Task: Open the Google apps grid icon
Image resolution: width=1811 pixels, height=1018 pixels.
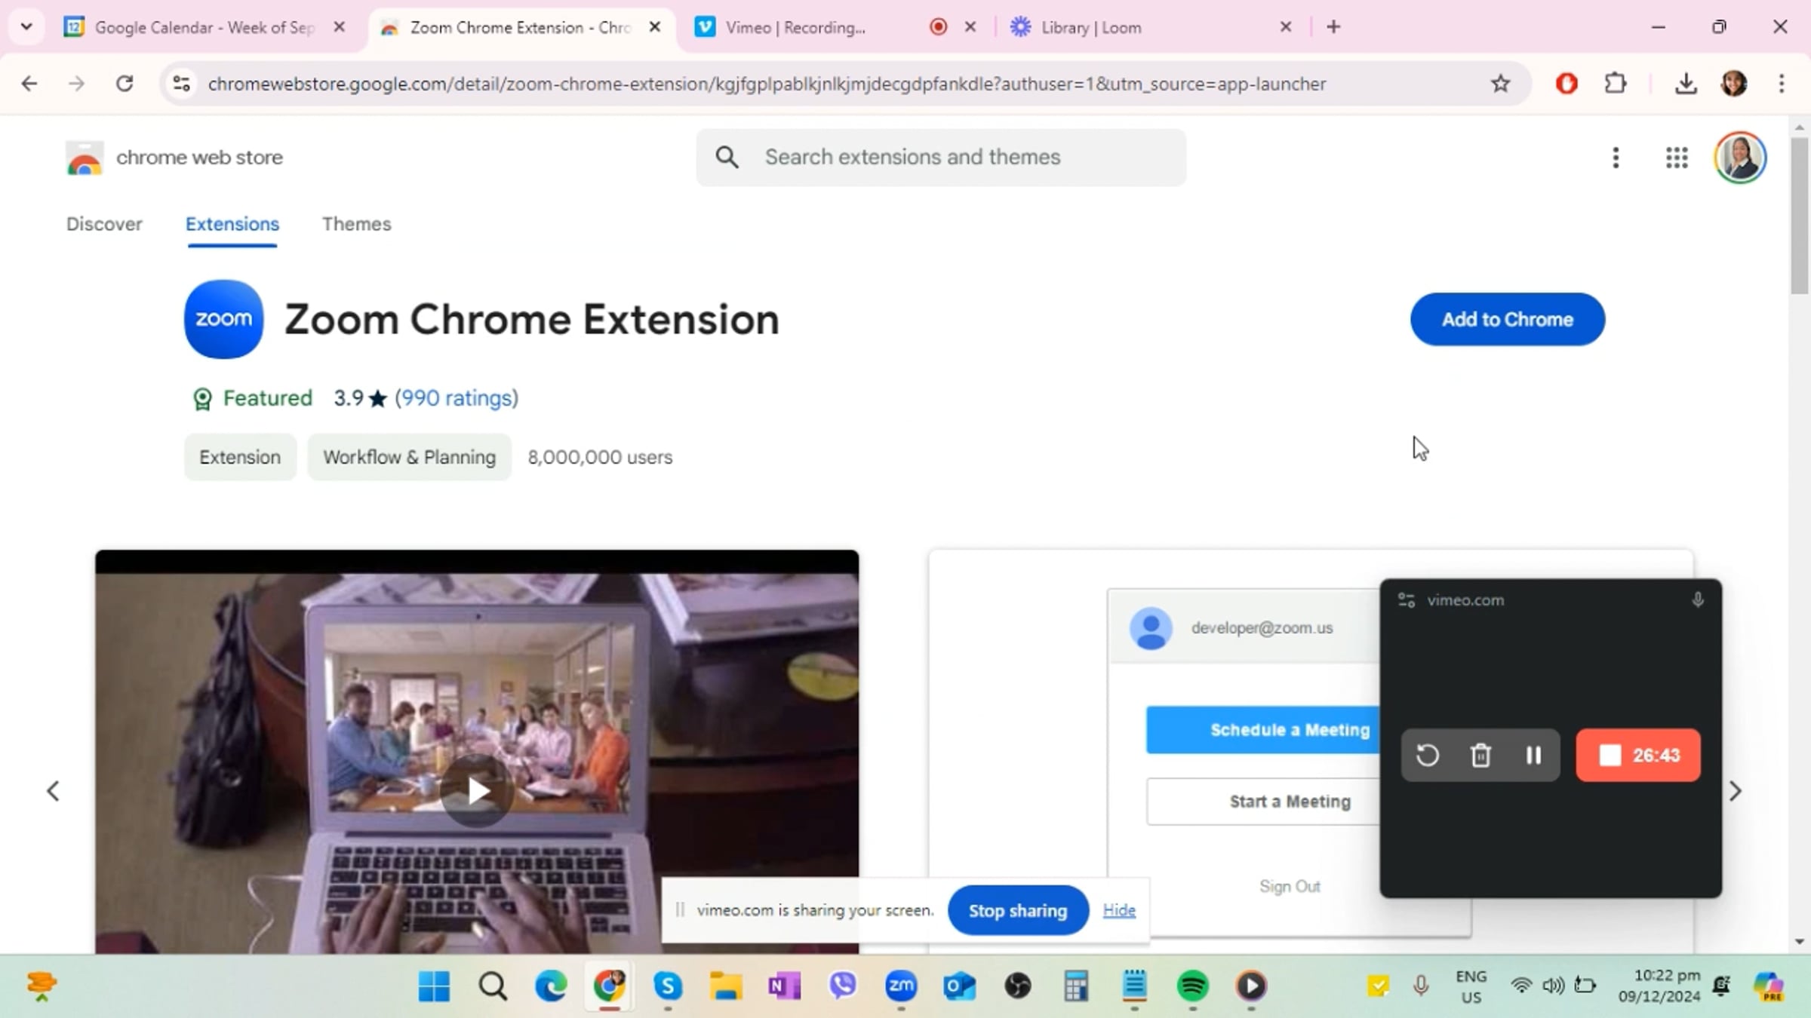Action: [x=1677, y=158]
